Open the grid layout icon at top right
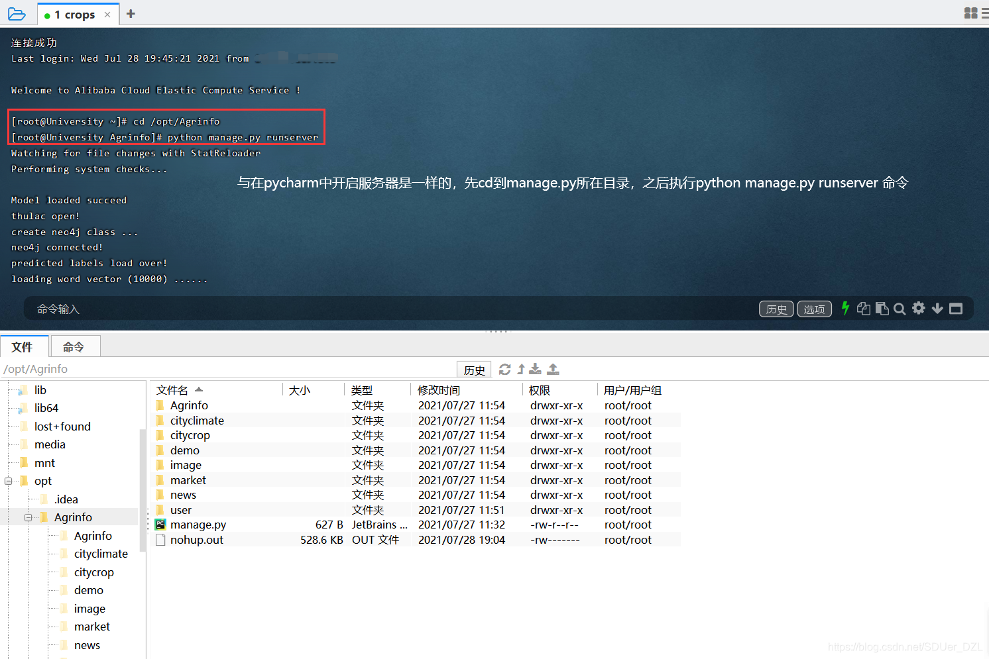 (x=970, y=13)
